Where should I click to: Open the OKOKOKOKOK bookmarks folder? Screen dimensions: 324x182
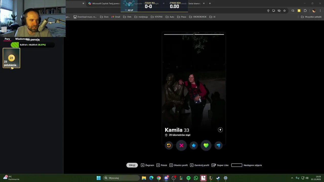[x=198, y=17]
